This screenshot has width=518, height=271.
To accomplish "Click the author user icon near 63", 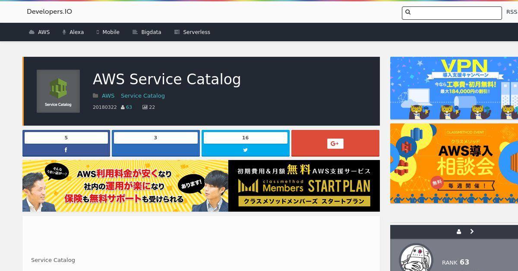I will click(x=123, y=108).
